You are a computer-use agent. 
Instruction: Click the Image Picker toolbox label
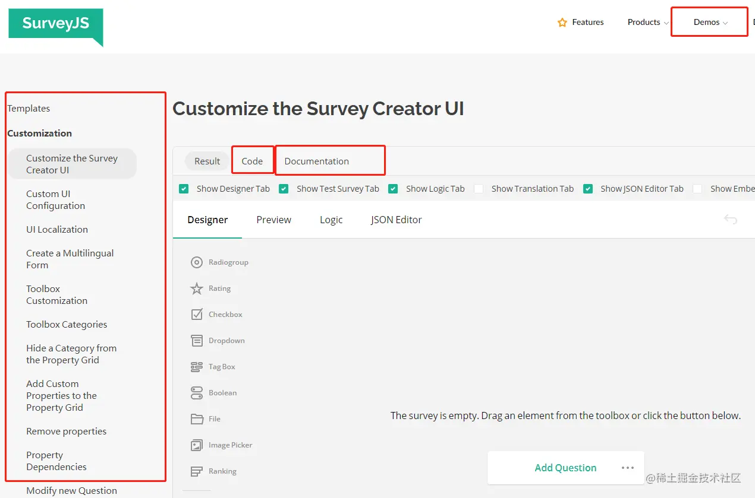(x=230, y=445)
